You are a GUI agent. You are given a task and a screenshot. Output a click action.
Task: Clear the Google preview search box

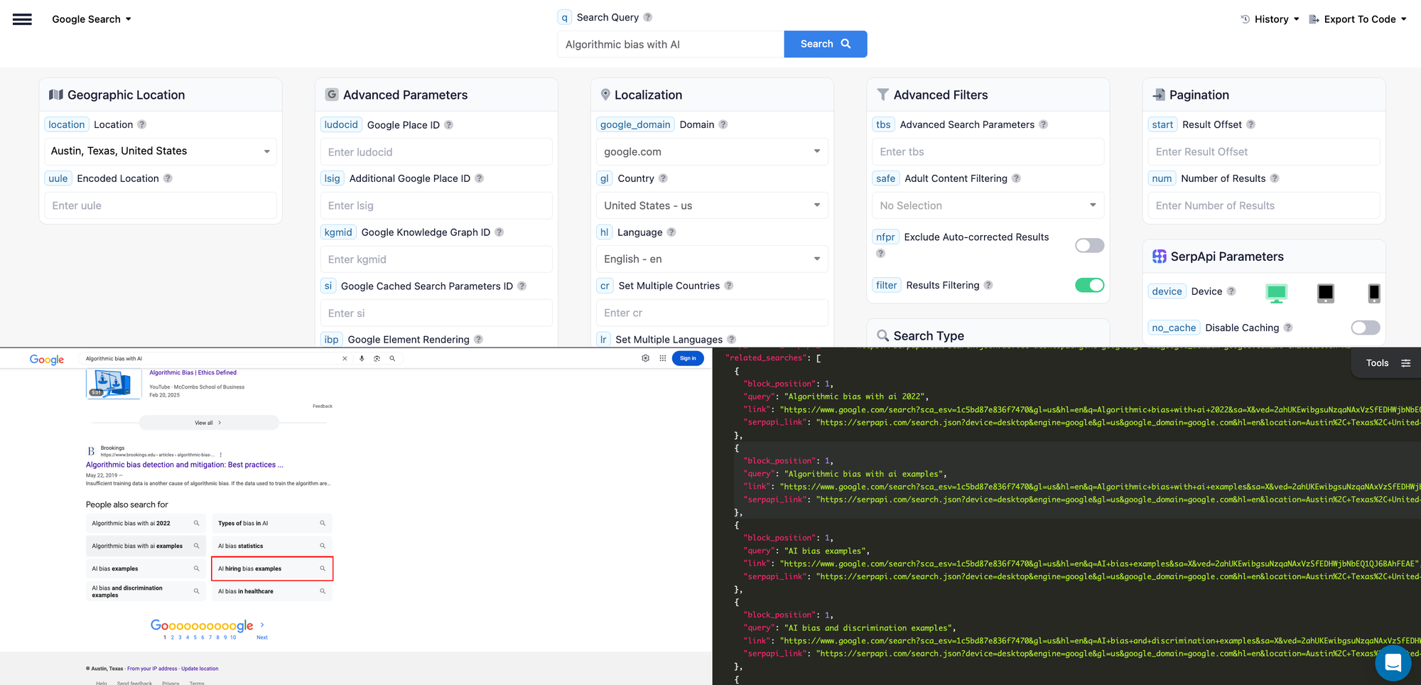click(x=345, y=359)
